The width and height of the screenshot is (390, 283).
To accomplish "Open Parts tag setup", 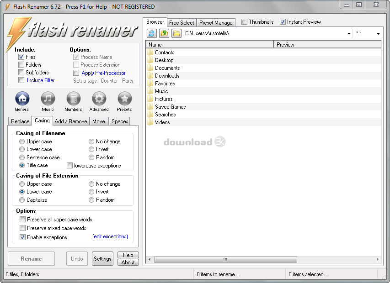I will 128,81.
